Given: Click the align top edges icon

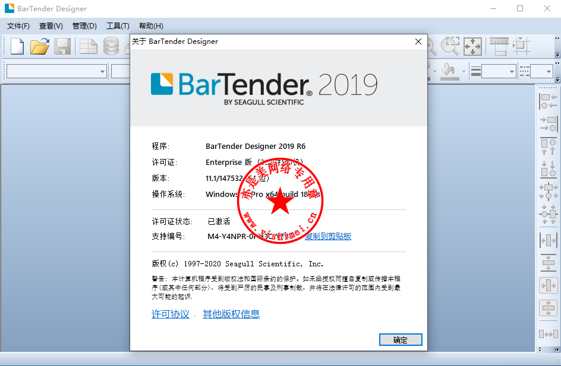Looking at the screenshot, I should [548, 147].
